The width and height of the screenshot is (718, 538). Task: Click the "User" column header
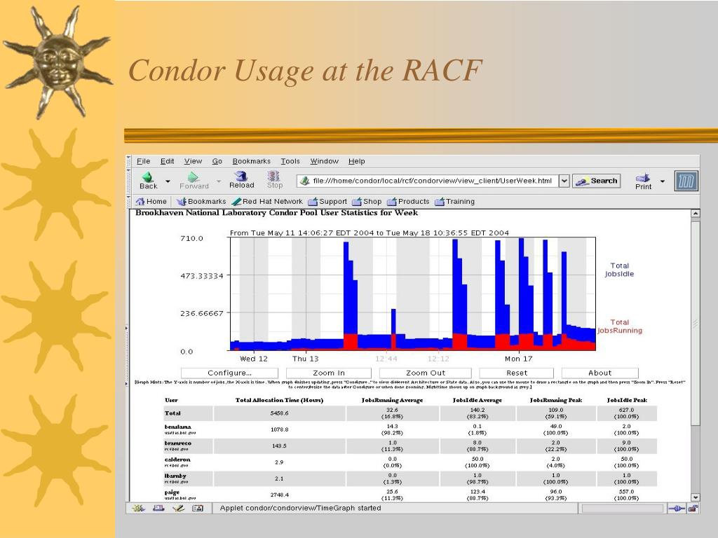(171, 400)
